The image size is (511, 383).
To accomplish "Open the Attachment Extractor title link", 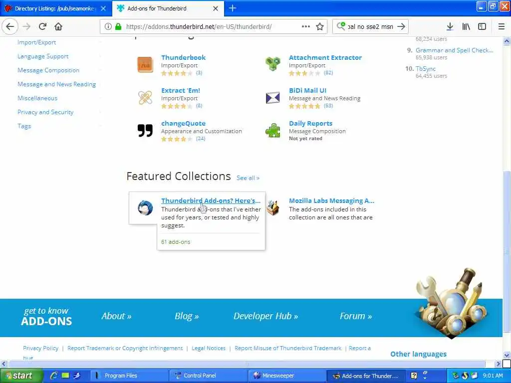I will tap(325, 58).
